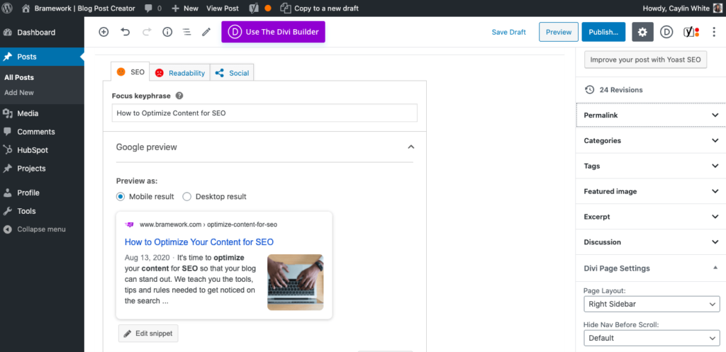Image resolution: width=726 pixels, height=352 pixels.
Task: Click the laptop thumbnail in Google preview
Action: (x=296, y=282)
